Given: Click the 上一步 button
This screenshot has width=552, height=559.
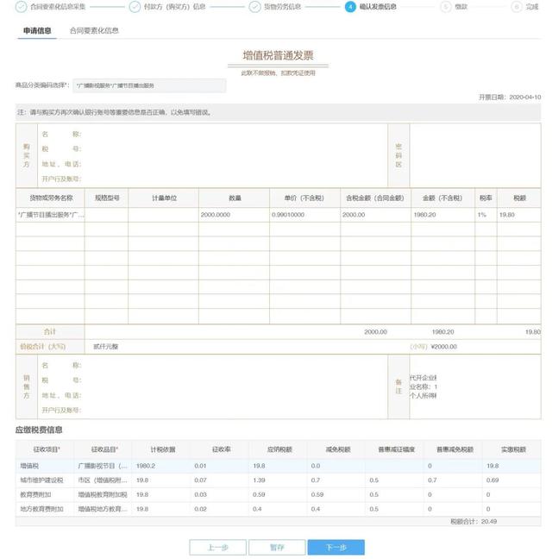Looking at the screenshot, I should 217,547.
